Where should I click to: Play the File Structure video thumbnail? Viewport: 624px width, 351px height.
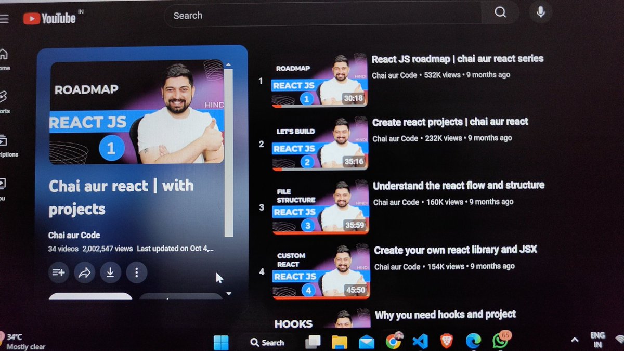pos(320,207)
